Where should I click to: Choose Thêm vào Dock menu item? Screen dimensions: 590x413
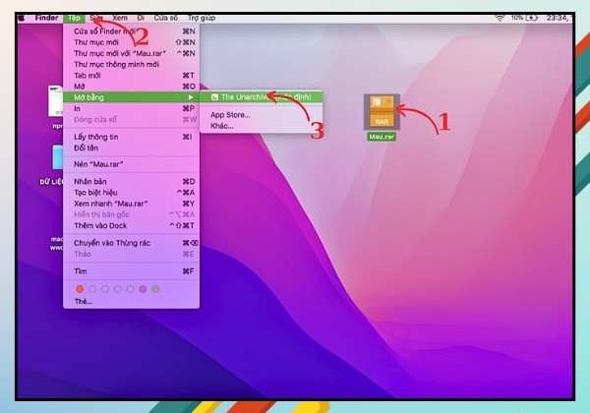click(131, 226)
